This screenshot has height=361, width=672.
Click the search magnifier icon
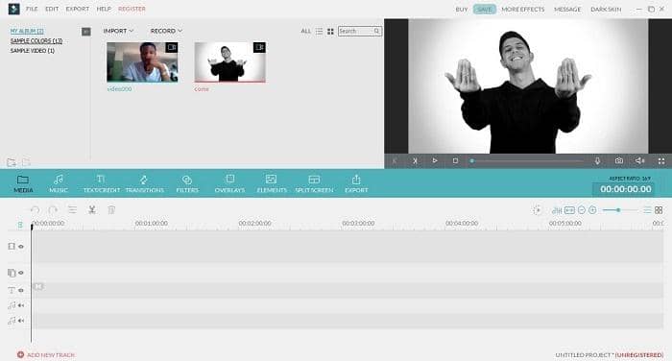click(x=376, y=31)
